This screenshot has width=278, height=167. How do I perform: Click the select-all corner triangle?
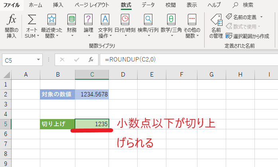[x=7, y=75]
